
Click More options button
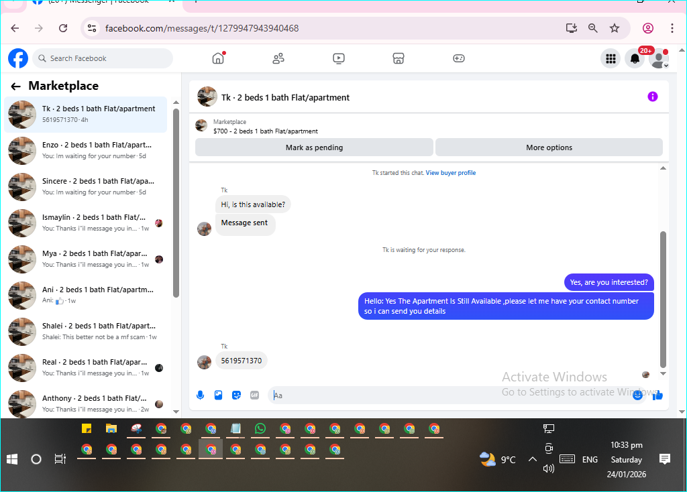click(549, 147)
